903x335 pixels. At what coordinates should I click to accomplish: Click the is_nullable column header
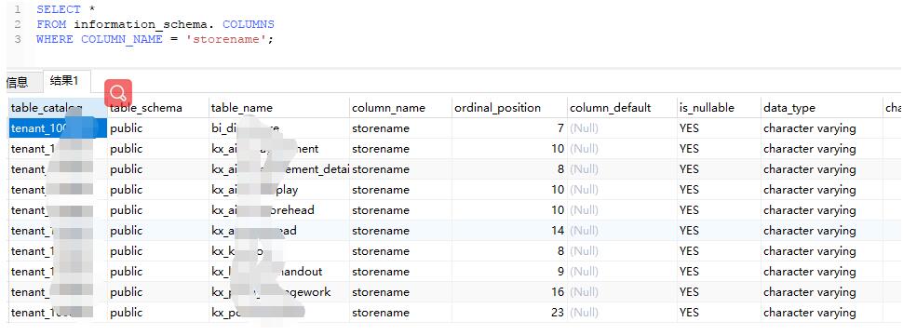707,108
